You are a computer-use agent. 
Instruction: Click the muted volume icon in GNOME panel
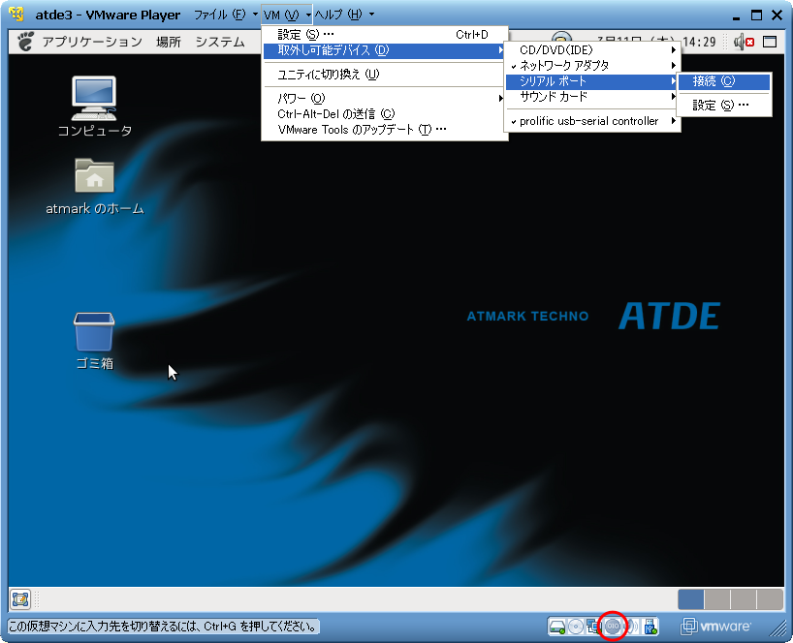[x=744, y=42]
